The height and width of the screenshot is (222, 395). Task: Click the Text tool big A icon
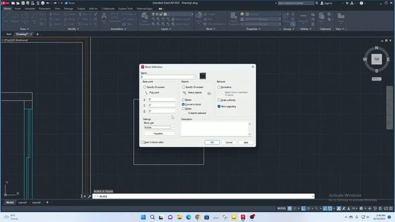click(104, 17)
